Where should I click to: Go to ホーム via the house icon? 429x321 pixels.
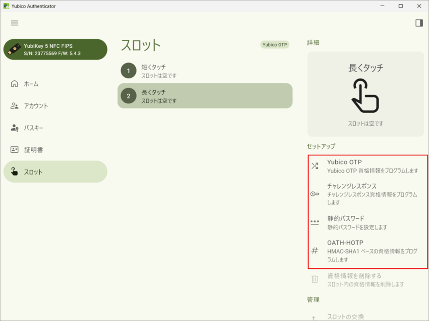(14, 83)
